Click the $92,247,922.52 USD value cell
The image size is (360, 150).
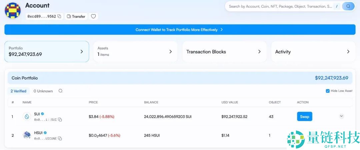click(x=234, y=116)
